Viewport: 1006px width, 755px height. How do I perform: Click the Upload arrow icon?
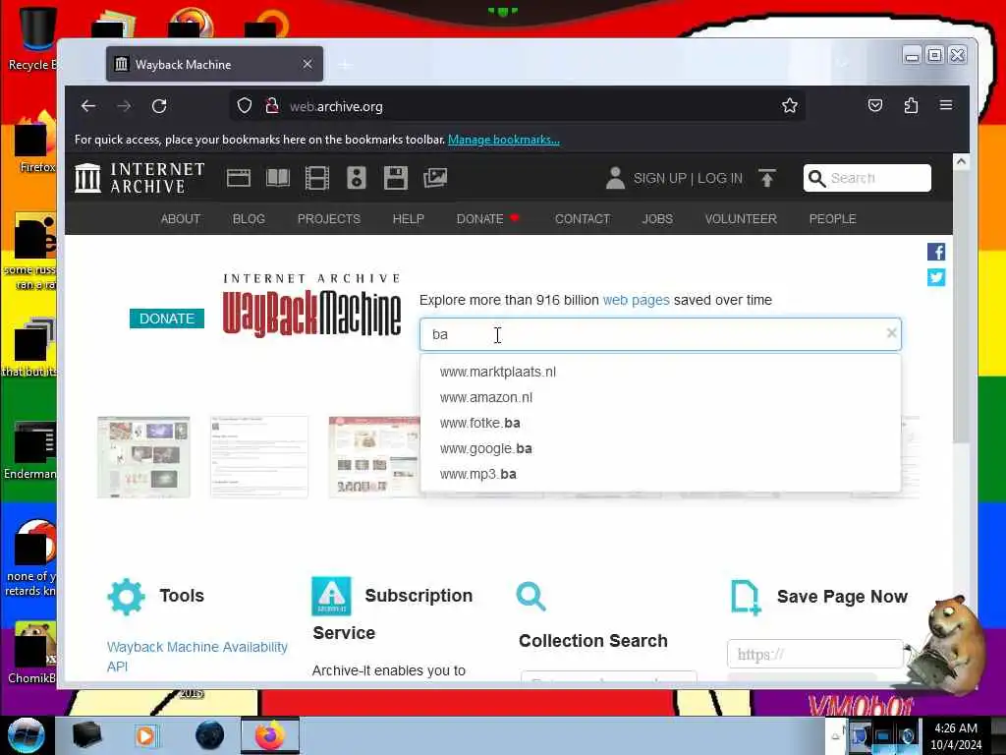pyautogui.click(x=767, y=178)
